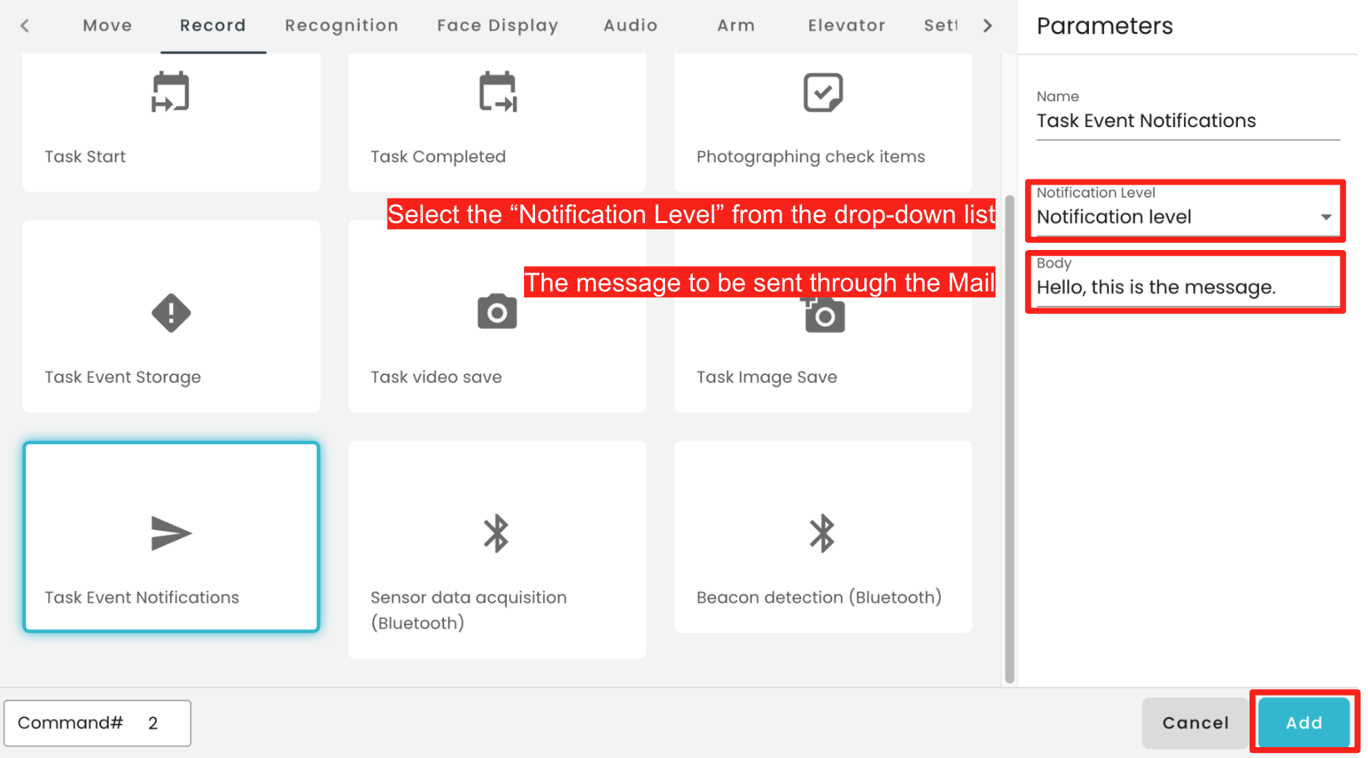Select the Arm tab
The image size is (1368, 758).
(736, 25)
